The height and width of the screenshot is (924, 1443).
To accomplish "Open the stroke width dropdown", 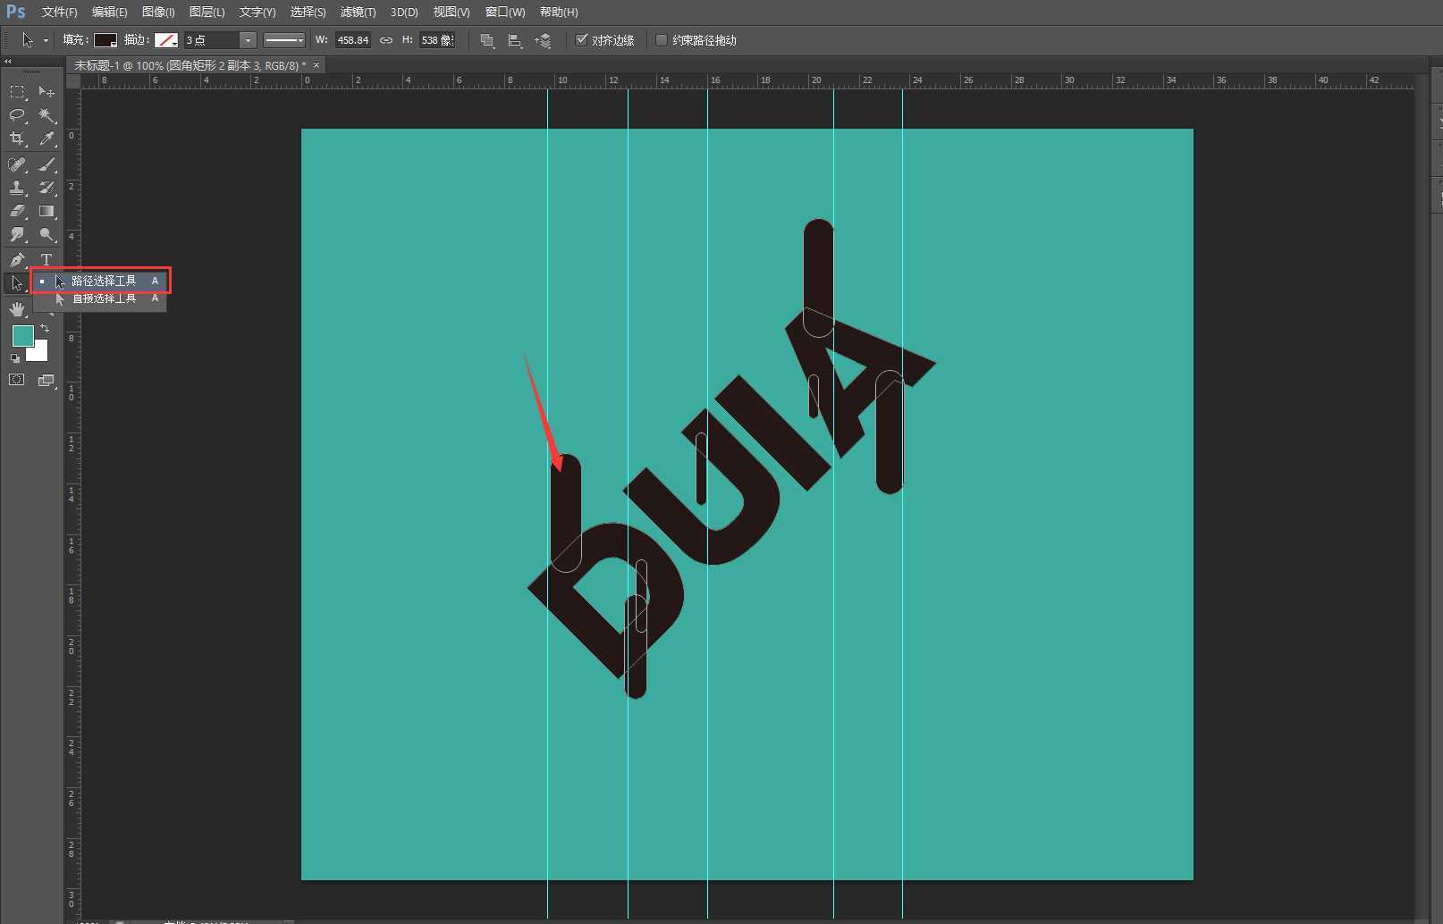I will [x=248, y=40].
